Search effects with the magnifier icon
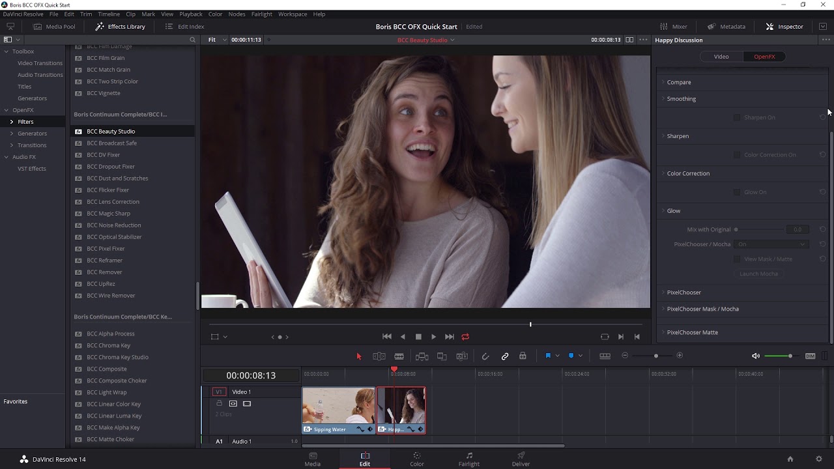This screenshot has height=469, width=834. (192, 40)
